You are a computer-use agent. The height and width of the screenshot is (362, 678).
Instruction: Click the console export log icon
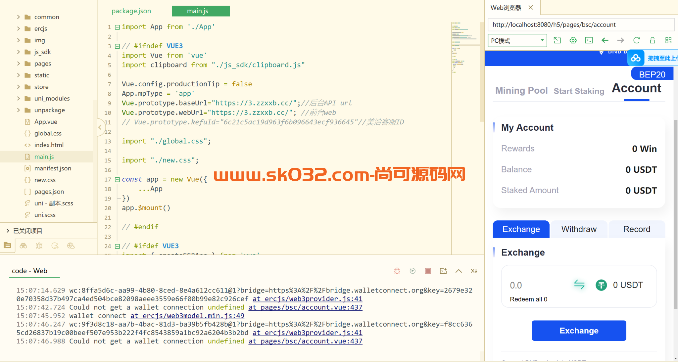(443, 271)
